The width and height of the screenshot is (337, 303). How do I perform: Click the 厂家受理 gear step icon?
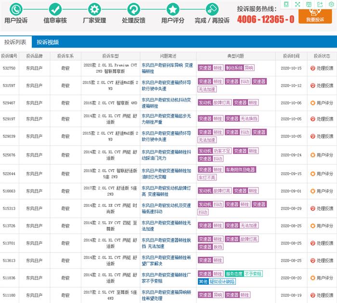click(94, 9)
